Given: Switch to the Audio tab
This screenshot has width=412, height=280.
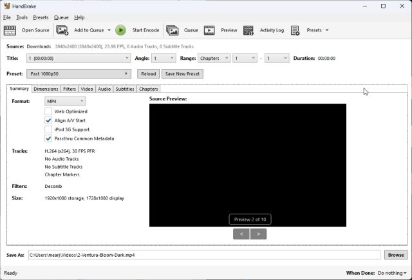Looking at the screenshot, I should click(x=104, y=89).
